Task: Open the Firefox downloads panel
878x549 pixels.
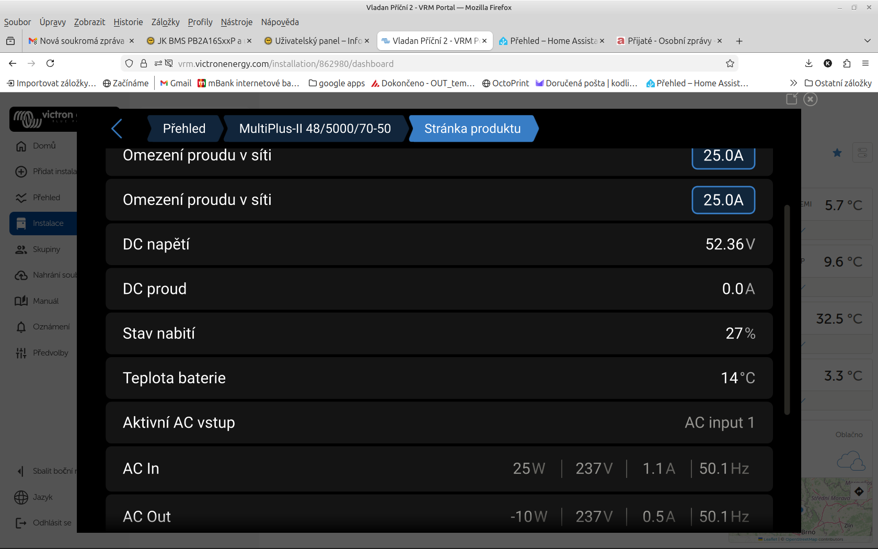Action: [x=808, y=63]
